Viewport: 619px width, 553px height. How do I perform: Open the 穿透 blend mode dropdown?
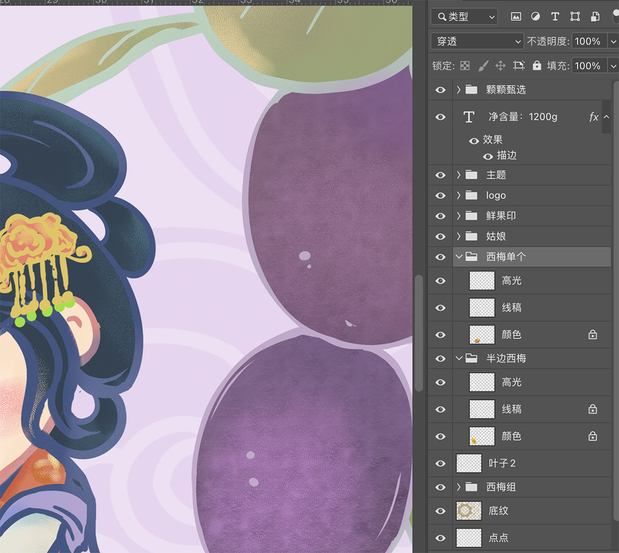click(x=477, y=41)
